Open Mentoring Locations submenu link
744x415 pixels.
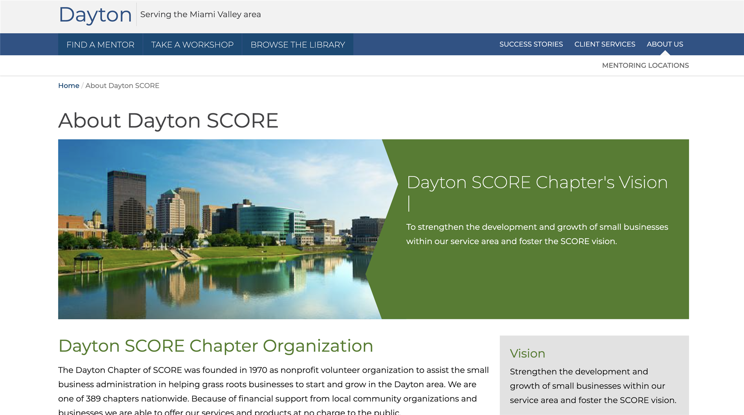pyautogui.click(x=645, y=65)
